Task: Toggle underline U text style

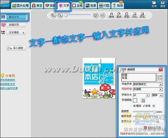Action: (x=154, y=106)
